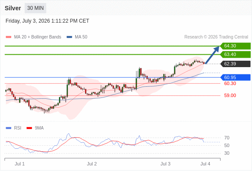
Task: Click the black 62.39 current price tag
Action: 235,64
